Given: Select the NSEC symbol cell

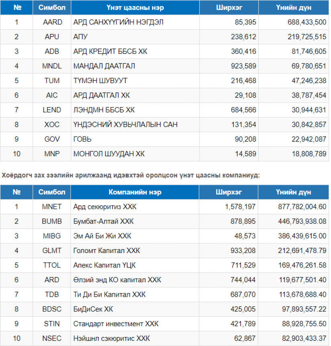Looking at the screenshot, I should point(52,338).
